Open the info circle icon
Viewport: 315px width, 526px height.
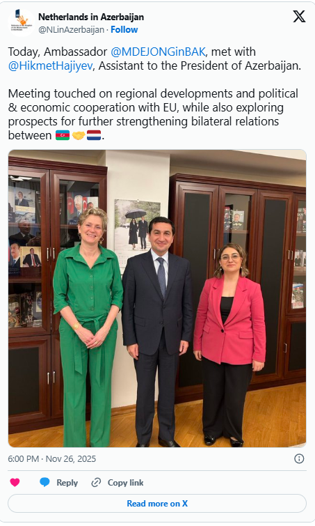coord(299,458)
